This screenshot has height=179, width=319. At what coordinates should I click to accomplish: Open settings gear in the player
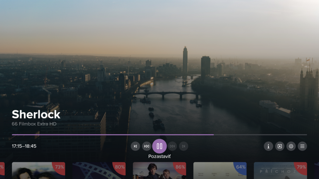(291, 146)
